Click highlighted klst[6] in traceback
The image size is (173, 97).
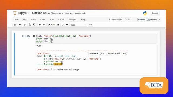[x=58, y=64]
